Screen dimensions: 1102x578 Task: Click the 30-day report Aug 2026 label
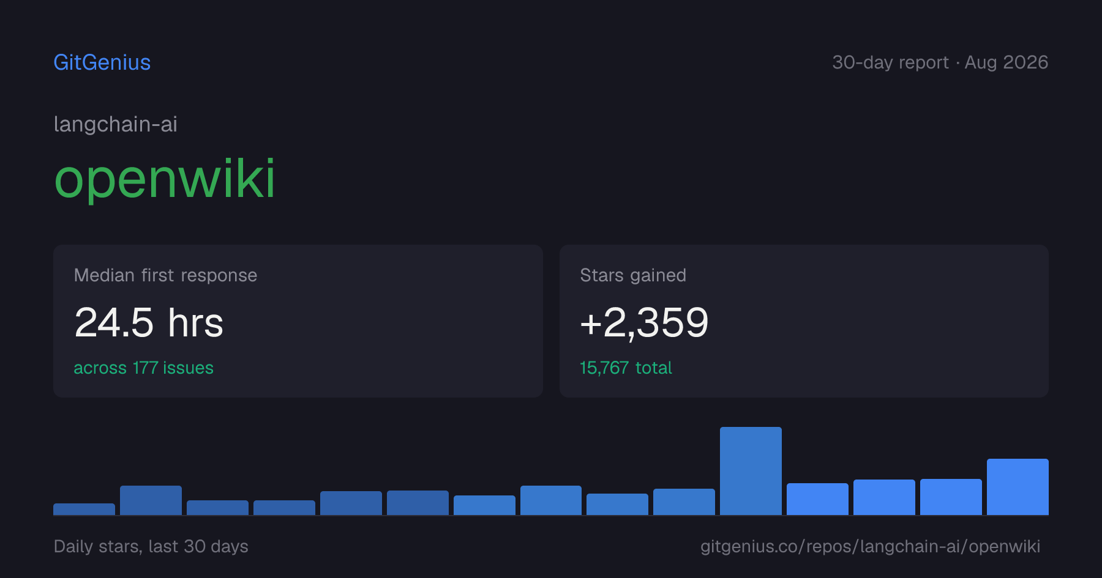tap(940, 62)
